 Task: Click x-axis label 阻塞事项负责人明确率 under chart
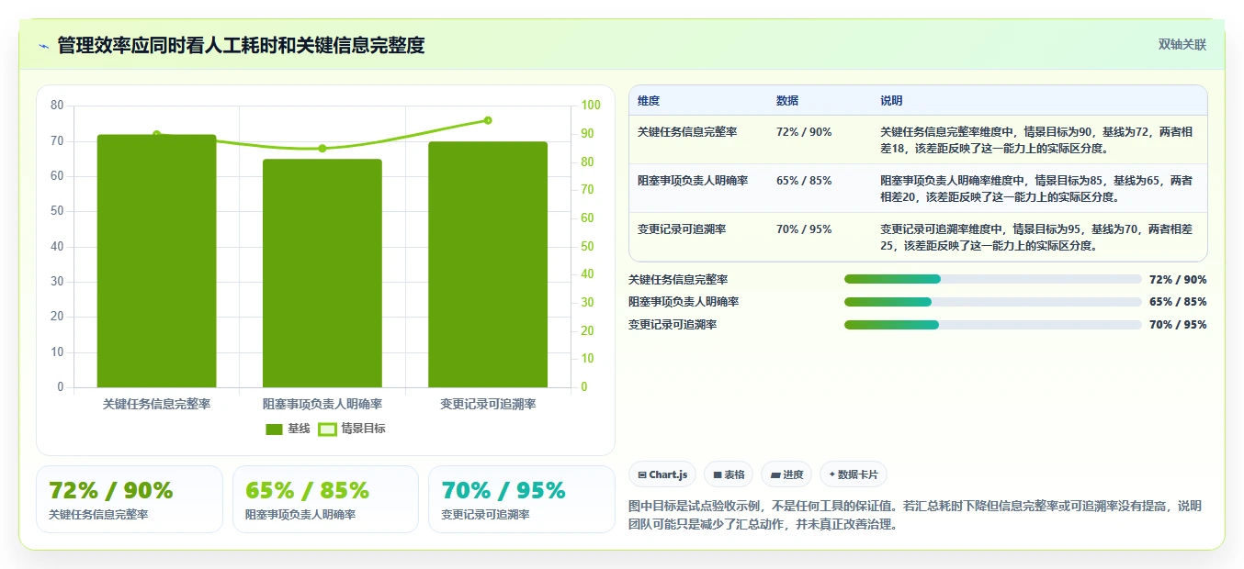322,404
